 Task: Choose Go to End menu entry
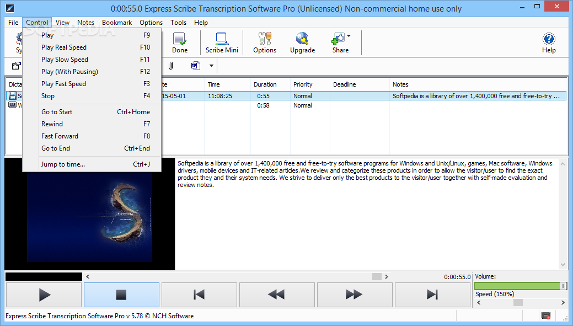92,148
